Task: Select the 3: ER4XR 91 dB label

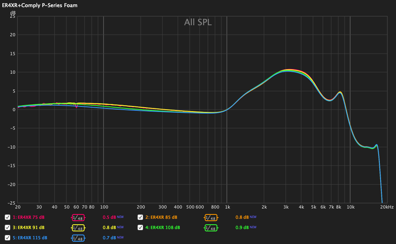Action: 28,227
